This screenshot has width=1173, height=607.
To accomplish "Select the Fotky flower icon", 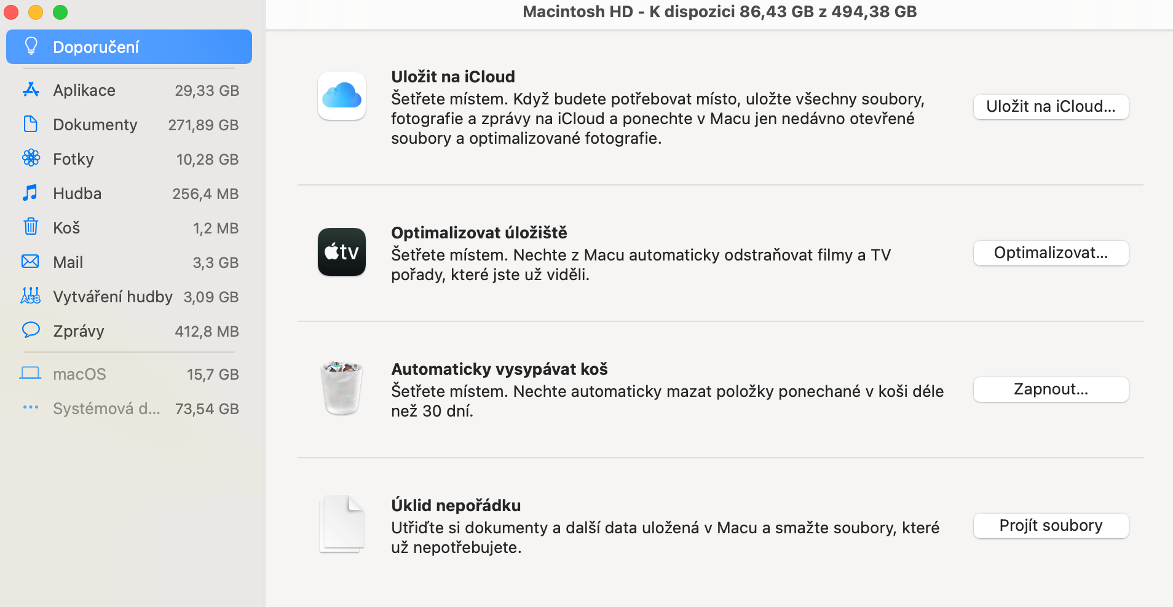I will click(31, 159).
